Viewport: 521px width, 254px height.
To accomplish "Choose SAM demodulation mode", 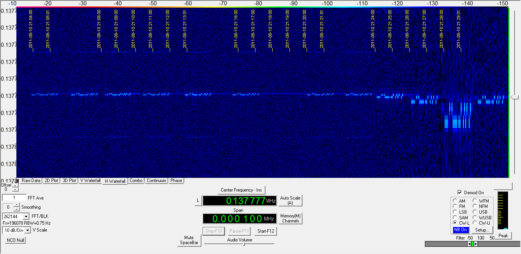I will pos(460,217).
